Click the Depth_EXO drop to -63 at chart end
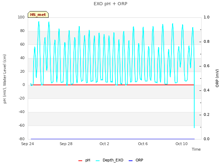The width and height of the screenshot is (222, 167). point(194,127)
